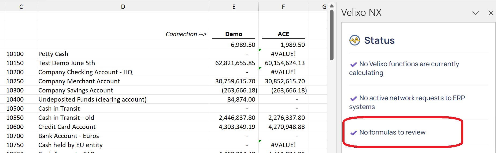Click the Velixo Status heartbeat icon
Viewport: 496px width, 153px height.
click(355, 40)
